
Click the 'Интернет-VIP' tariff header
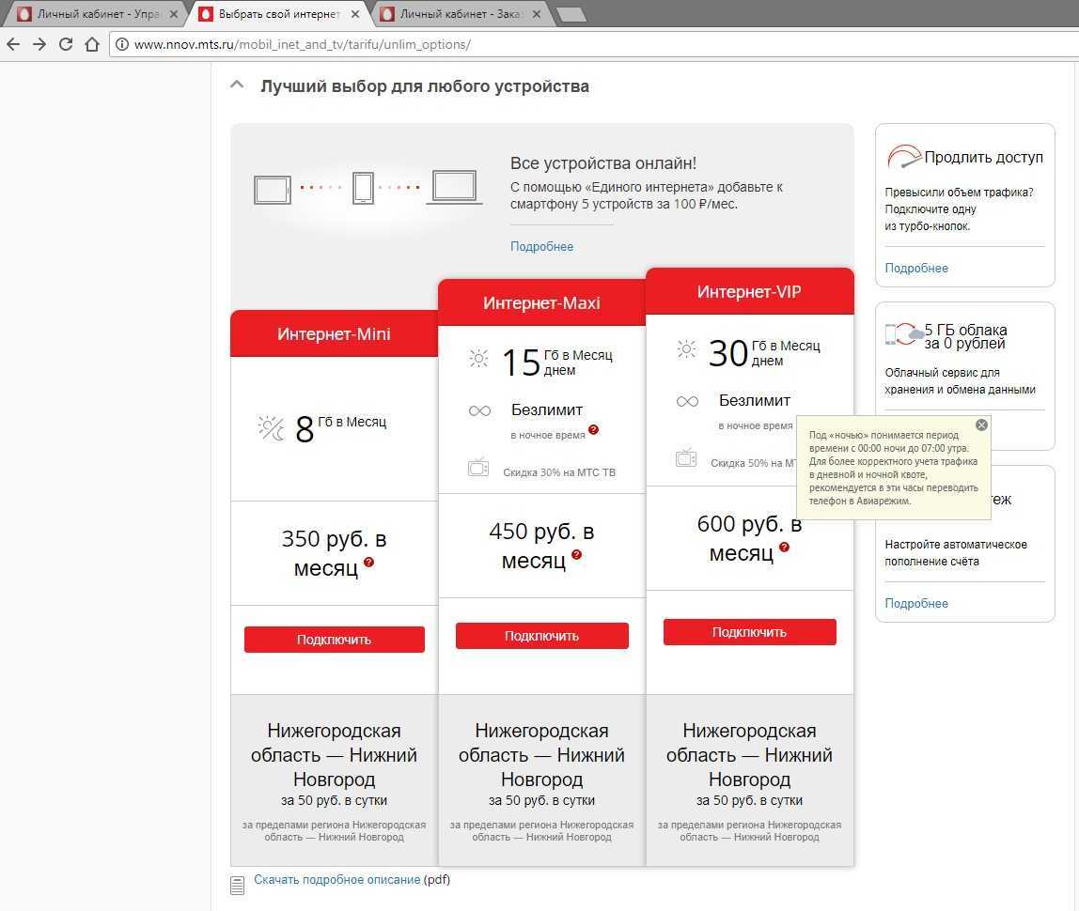pyautogui.click(x=749, y=291)
